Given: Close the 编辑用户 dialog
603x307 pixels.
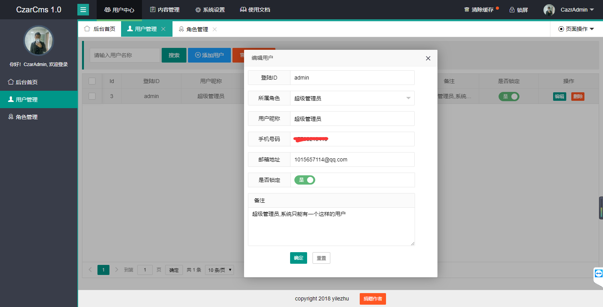Looking at the screenshot, I should tap(428, 58).
